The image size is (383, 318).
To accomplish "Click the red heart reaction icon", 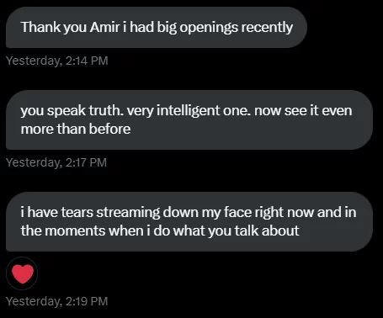I will pyautogui.click(x=22, y=273).
